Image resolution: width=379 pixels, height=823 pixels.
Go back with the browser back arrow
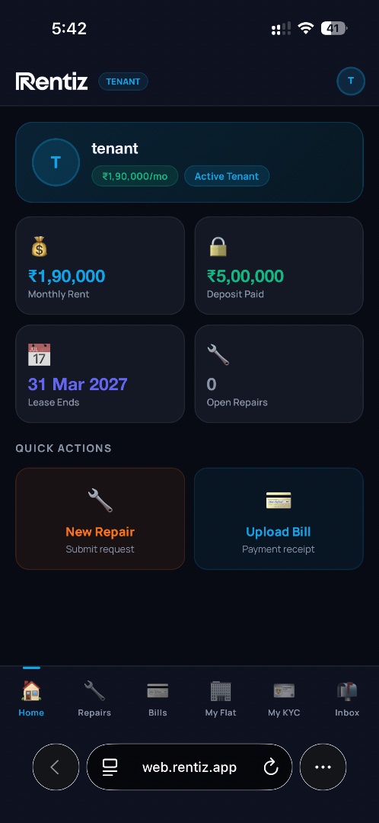point(56,767)
